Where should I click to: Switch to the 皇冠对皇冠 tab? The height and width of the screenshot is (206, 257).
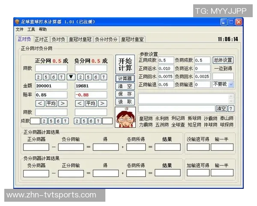coord(80,39)
